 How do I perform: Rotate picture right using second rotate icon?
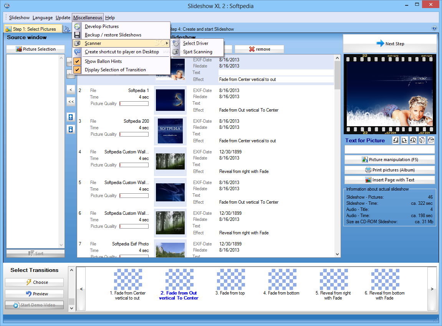point(404,140)
